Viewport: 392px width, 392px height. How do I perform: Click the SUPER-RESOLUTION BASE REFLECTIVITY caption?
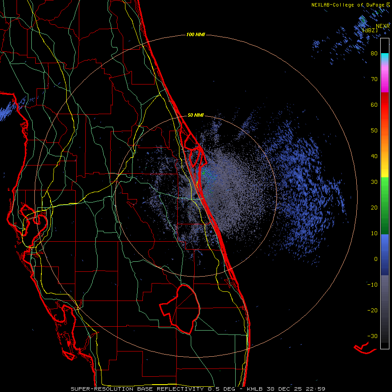(138, 389)
